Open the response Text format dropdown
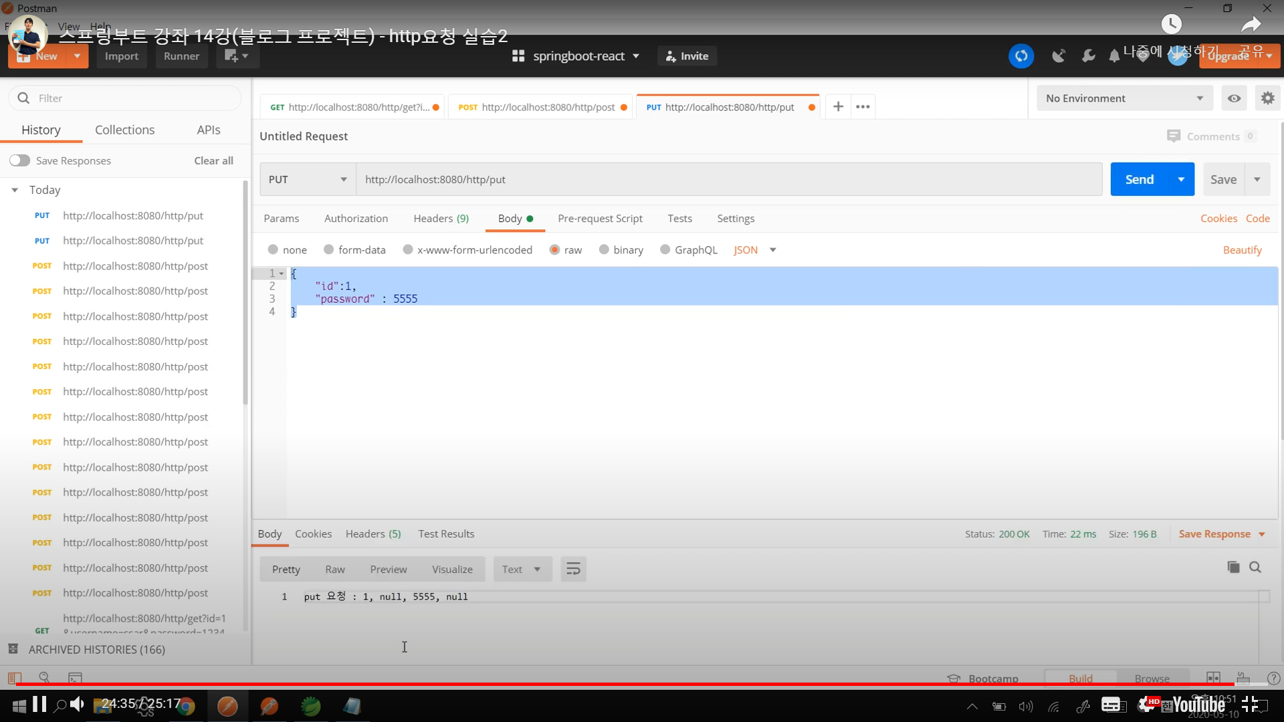Image resolution: width=1284 pixels, height=722 pixels. point(522,569)
